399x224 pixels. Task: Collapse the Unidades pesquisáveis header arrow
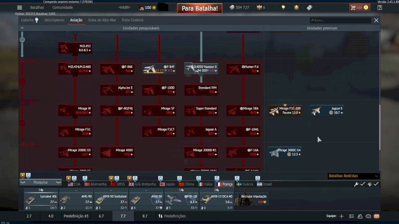(x=22, y=28)
